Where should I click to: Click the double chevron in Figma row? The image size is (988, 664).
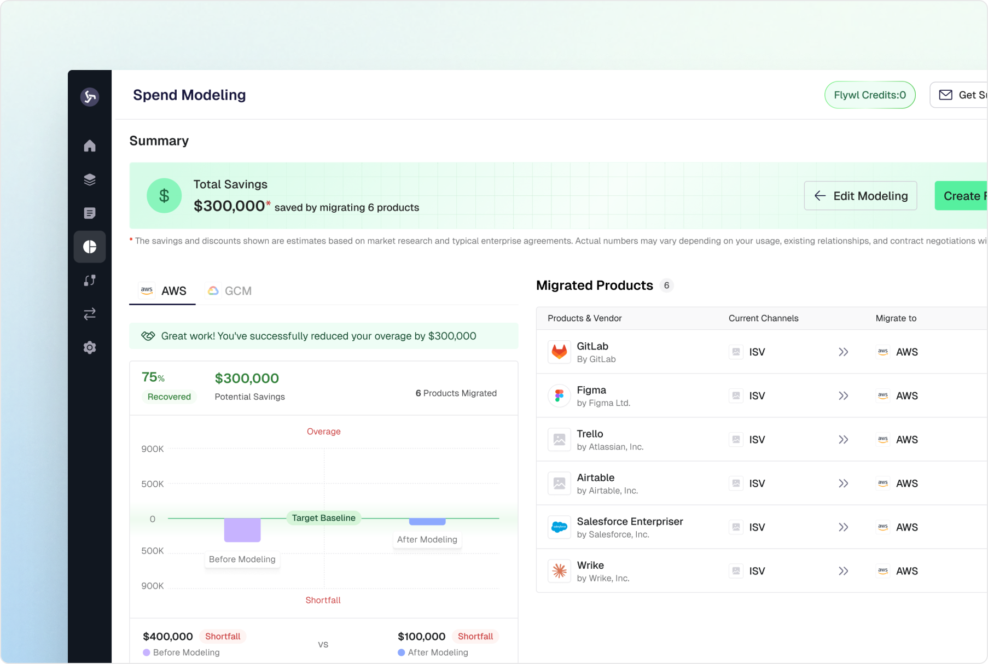(844, 395)
